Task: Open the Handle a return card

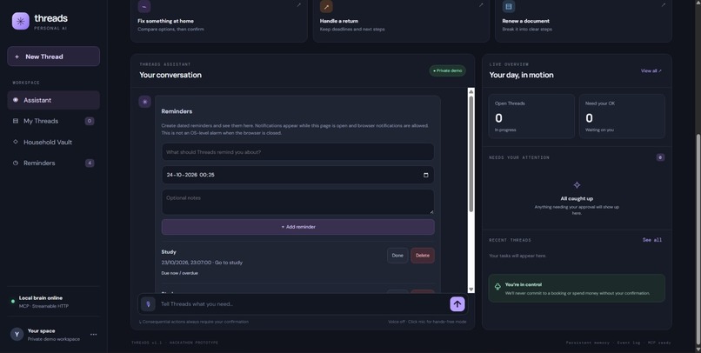Action: click(401, 21)
